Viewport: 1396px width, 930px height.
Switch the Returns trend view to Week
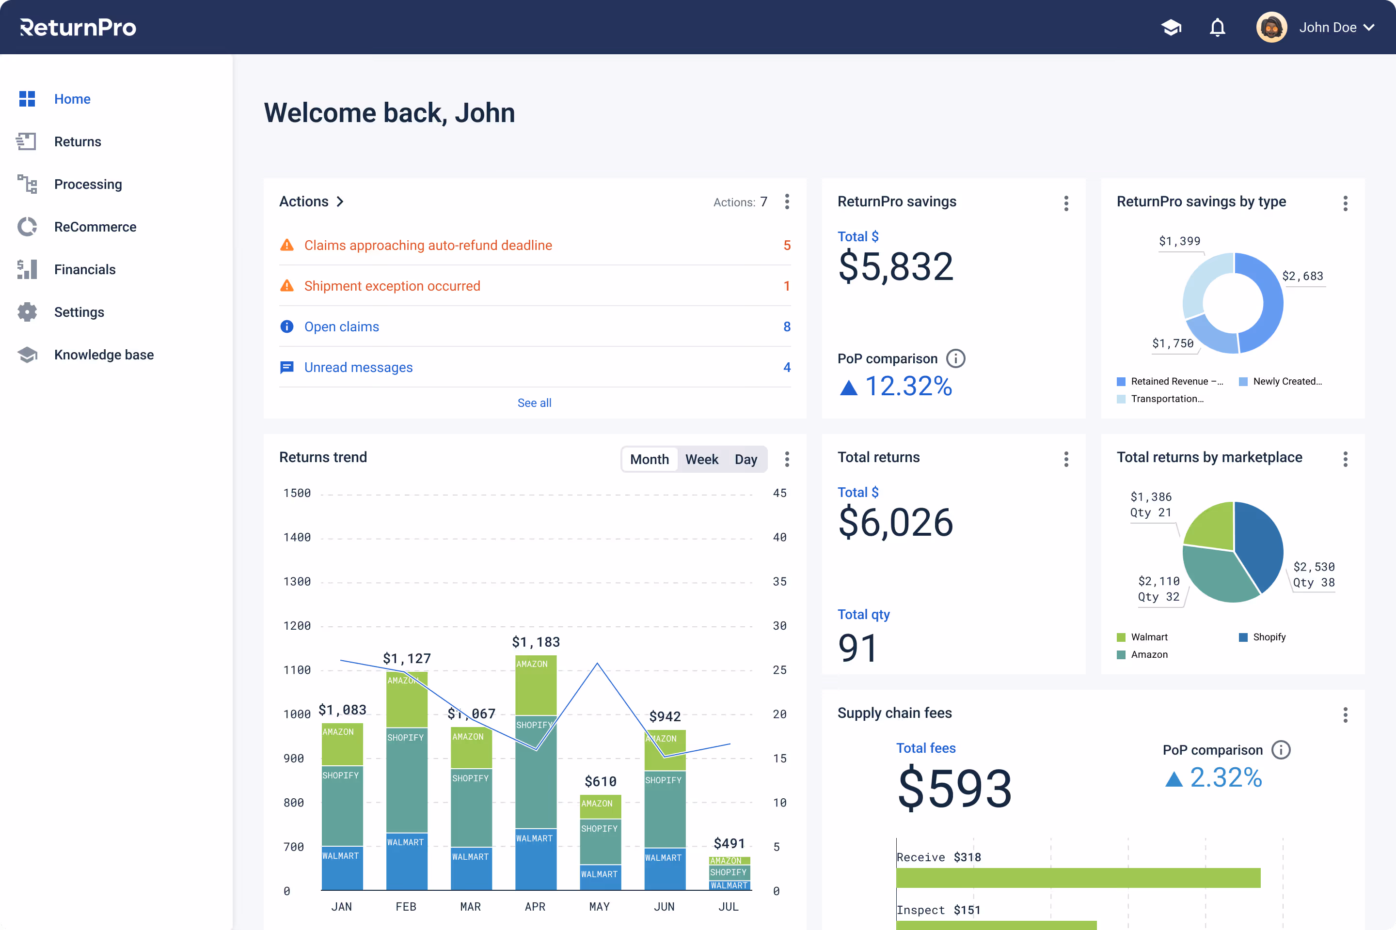coord(702,459)
